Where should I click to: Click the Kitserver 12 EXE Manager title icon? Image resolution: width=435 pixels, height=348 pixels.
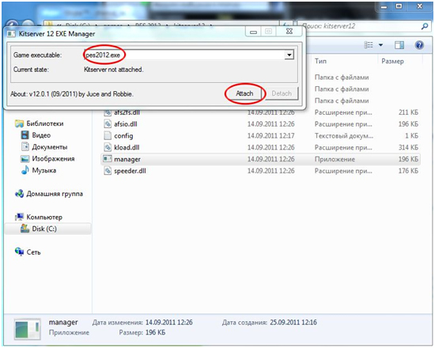[x=11, y=34]
